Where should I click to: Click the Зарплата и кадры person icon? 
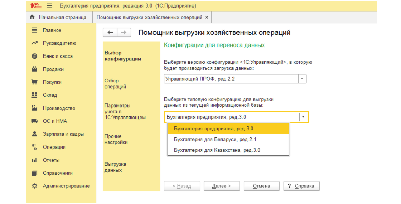click(34, 134)
